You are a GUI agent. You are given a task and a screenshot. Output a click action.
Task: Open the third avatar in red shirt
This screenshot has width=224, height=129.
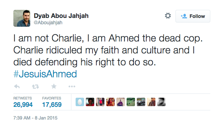point(100,102)
